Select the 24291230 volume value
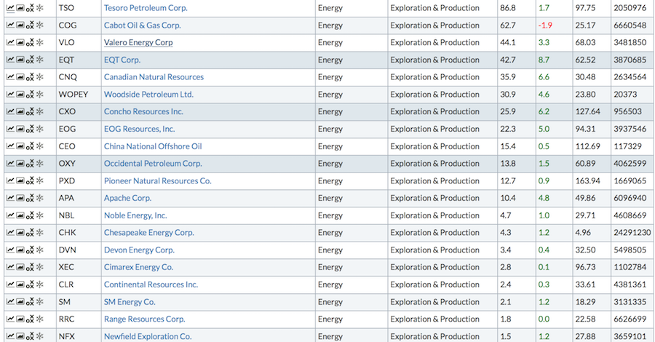Screen dimensions: 655x342 tap(632, 233)
